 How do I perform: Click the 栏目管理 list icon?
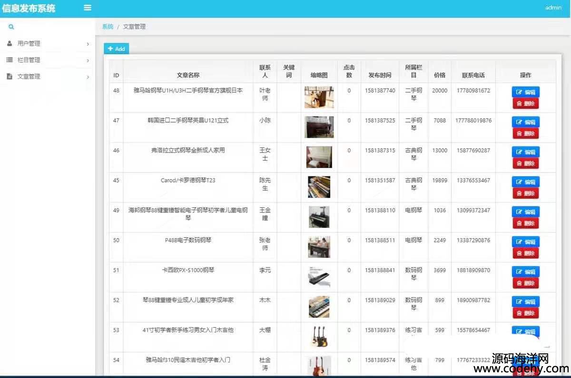point(10,60)
